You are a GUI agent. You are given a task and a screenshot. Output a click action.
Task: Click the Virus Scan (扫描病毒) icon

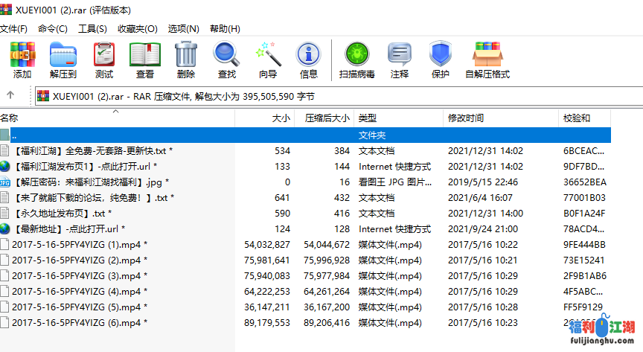tap(357, 60)
